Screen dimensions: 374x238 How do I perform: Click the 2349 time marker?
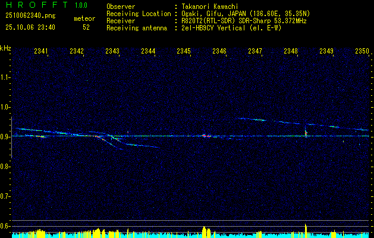click(x=326, y=51)
